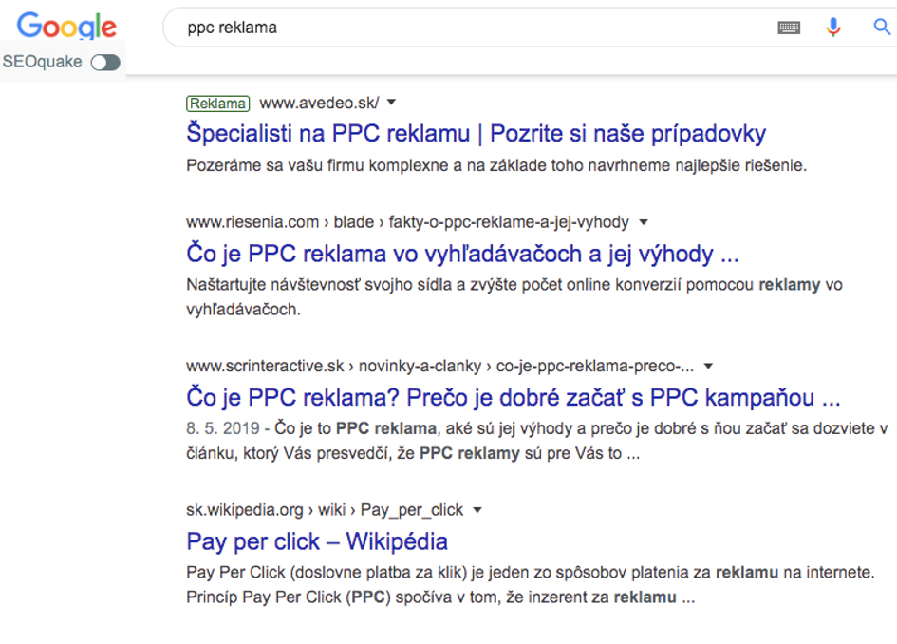
Task: Click the SEOquake label text
Action: pyautogui.click(x=43, y=62)
